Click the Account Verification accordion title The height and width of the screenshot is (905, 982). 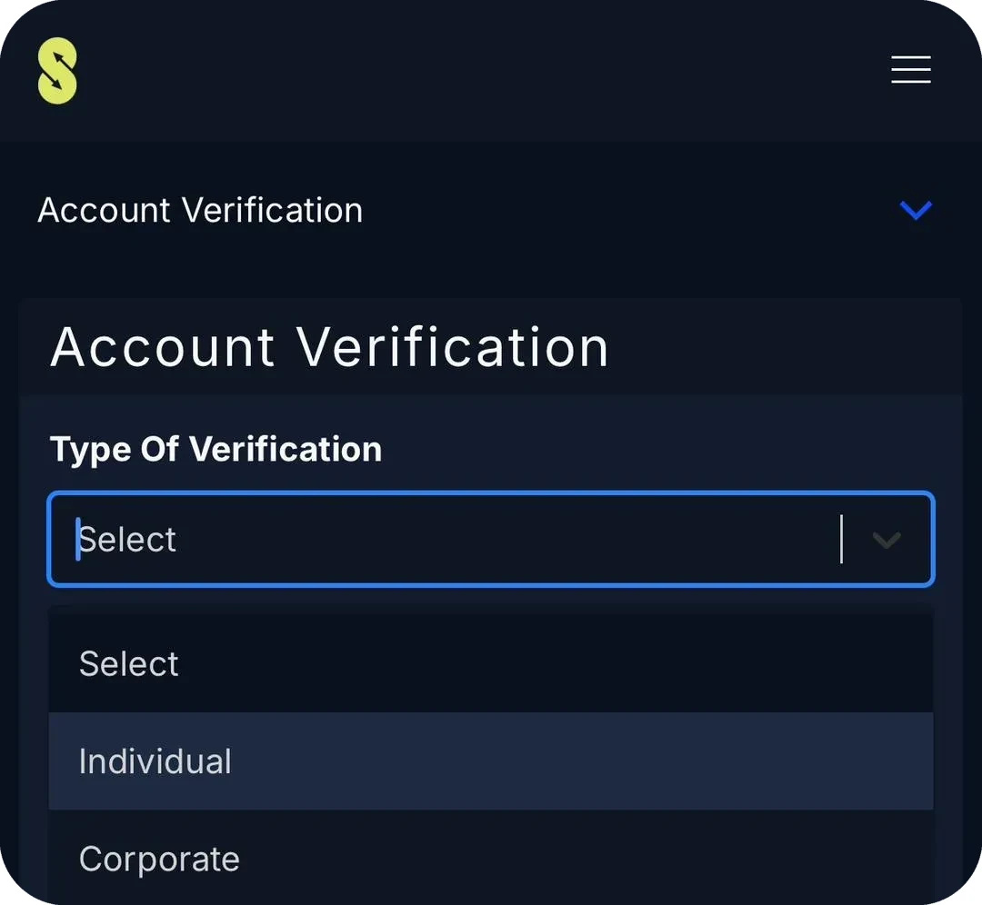pos(200,210)
